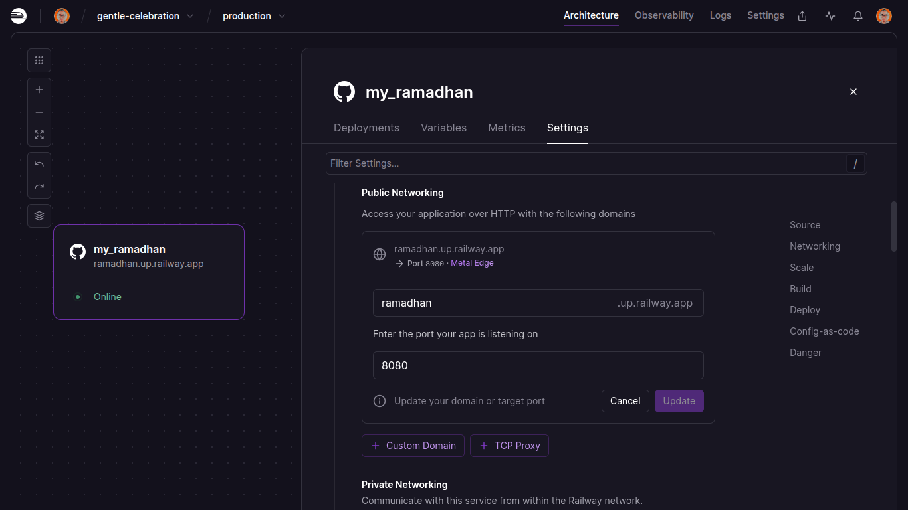The width and height of the screenshot is (908, 510).
Task: Jump to the Scale settings section
Action: pos(802,268)
